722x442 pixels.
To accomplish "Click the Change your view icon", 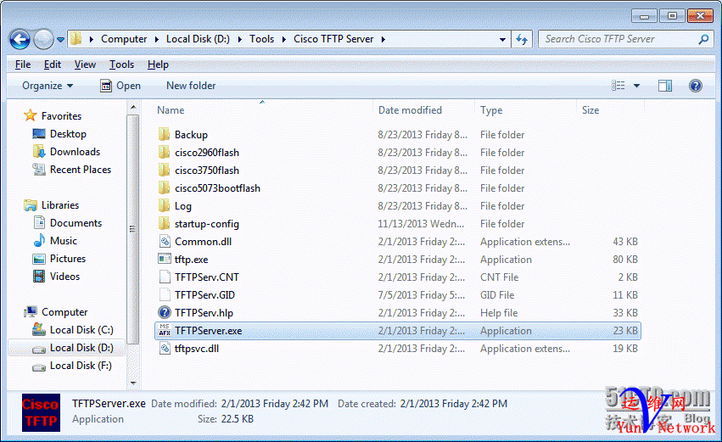I will click(618, 86).
